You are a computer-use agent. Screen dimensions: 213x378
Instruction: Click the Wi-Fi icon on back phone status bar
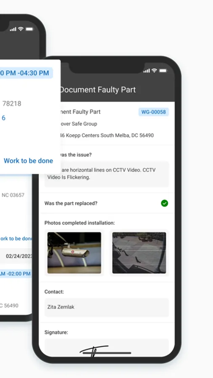tap(21, 29)
